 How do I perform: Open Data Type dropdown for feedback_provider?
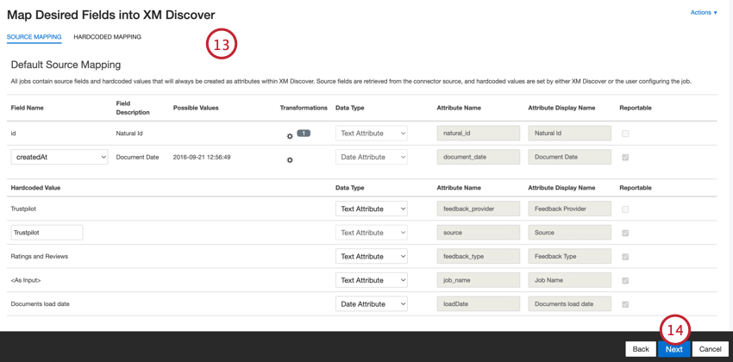point(371,209)
